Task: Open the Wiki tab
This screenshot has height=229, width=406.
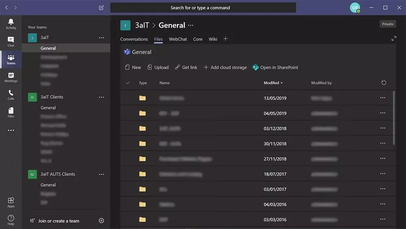Action: [x=213, y=39]
